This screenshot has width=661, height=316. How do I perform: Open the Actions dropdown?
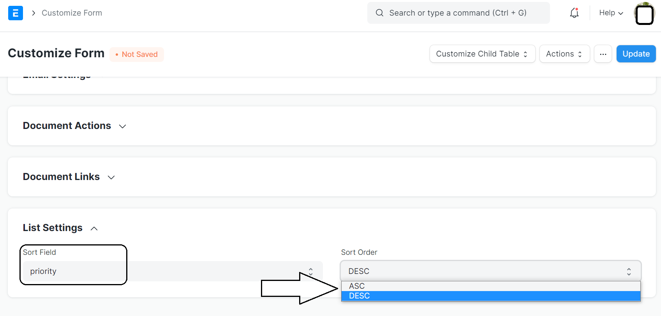pos(564,54)
